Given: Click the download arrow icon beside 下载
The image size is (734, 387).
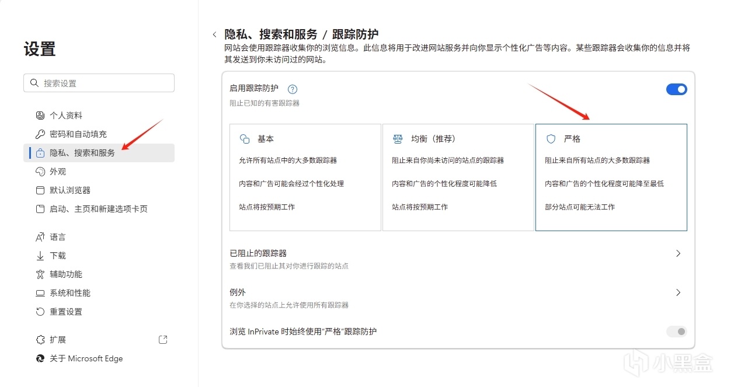Looking at the screenshot, I should click(40, 256).
